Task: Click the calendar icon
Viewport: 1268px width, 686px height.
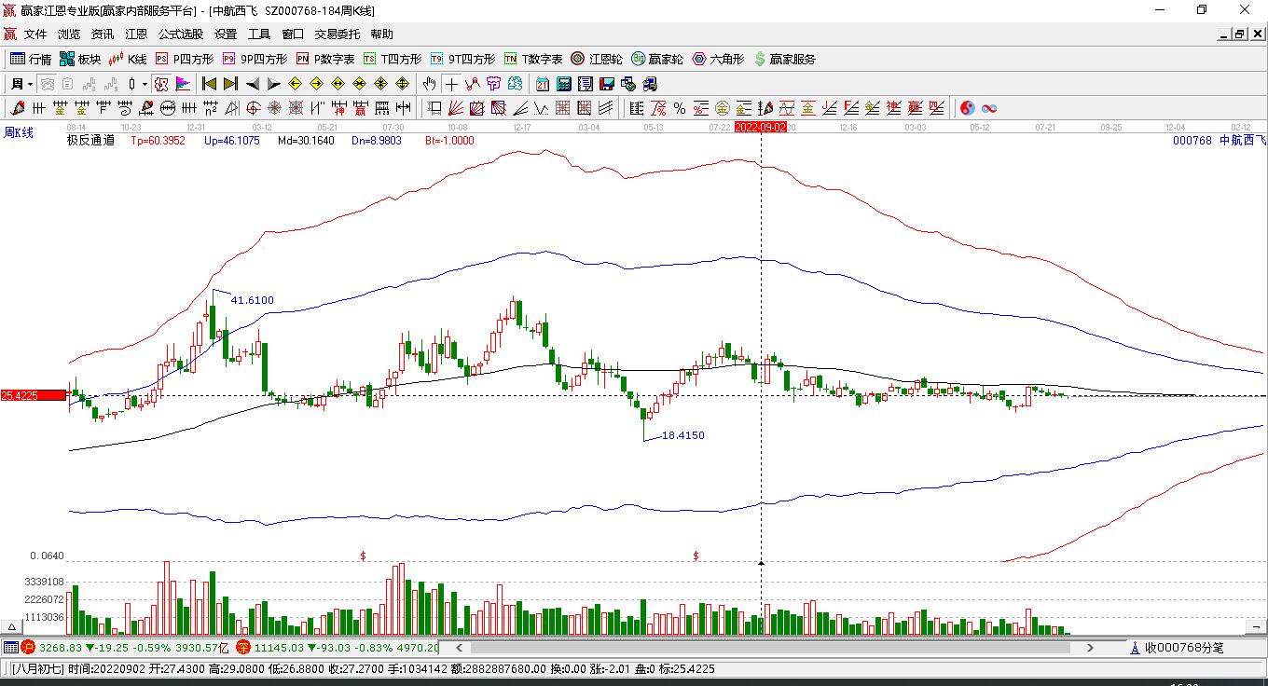Action: pyautogui.click(x=542, y=84)
